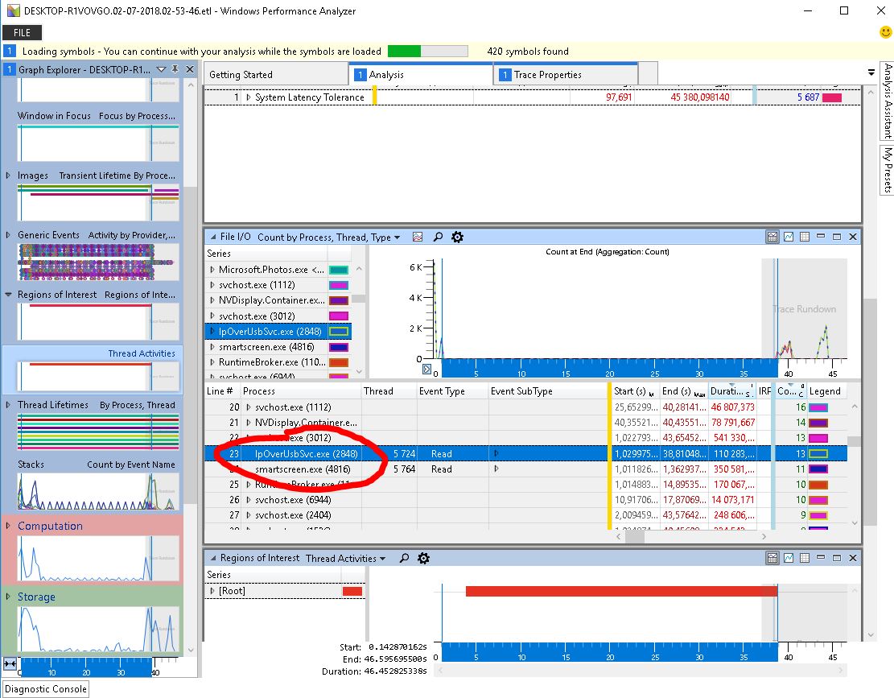
Task: Select IpOverUsbSvc.exe (2848) in Series list
Action: point(278,332)
